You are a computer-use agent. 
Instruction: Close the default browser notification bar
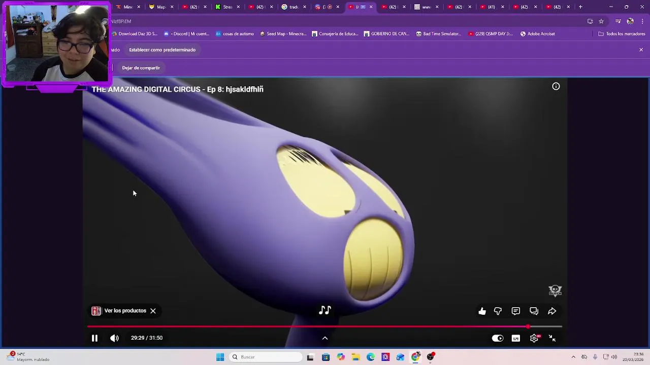[x=641, y=50]
